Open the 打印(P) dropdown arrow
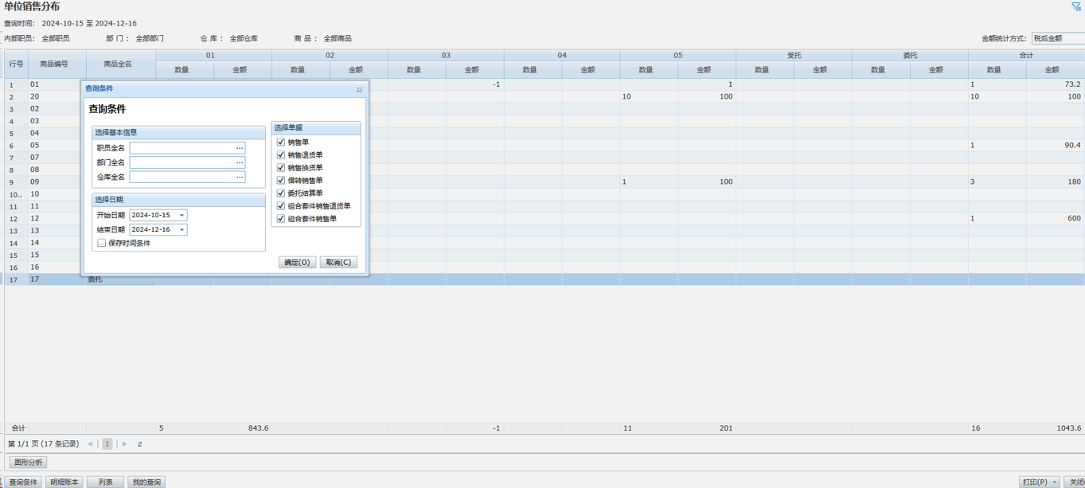This screenshot has height=488, width=1085. tap(1055, 482)
